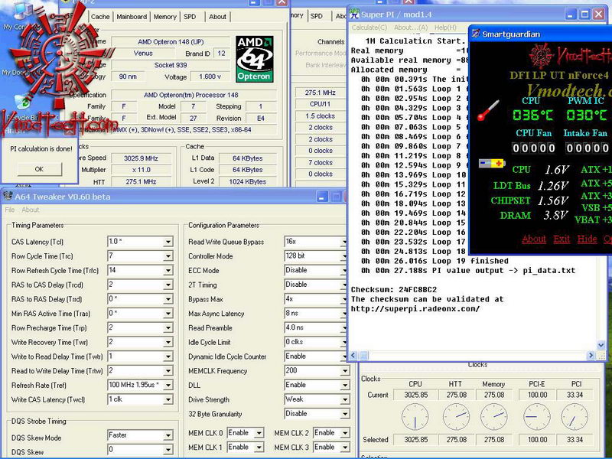
Task: Click the Name field AMD Opteron 148 (UP)
Action: click(x=171, y=42)
